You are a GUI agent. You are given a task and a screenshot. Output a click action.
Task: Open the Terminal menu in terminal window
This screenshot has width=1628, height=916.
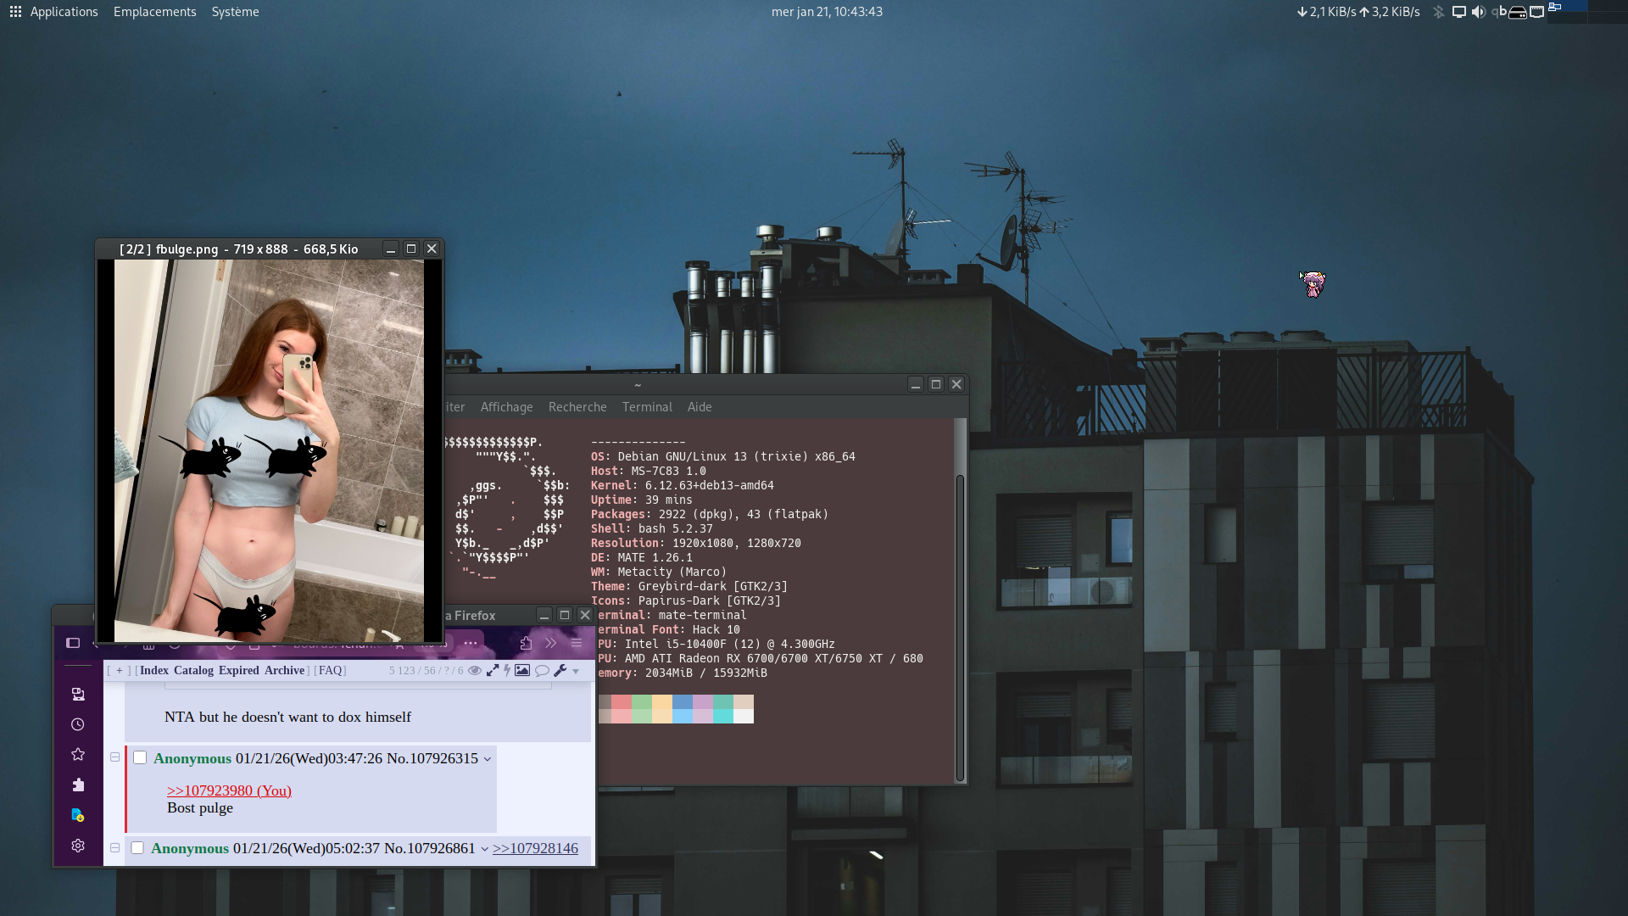click(647, 407)
